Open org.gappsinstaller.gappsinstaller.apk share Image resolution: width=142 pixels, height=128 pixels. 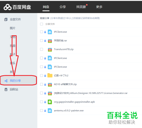(x=74, y=102)
